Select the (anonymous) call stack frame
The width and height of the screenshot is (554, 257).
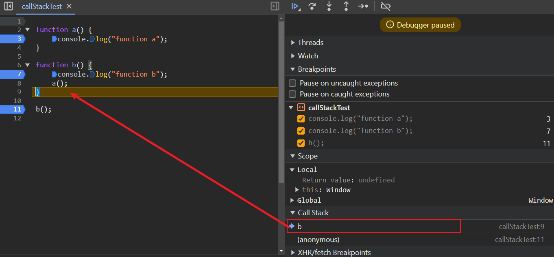point(318,240)
